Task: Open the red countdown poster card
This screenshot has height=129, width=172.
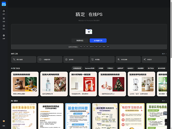Action: [x=83, y=84]
